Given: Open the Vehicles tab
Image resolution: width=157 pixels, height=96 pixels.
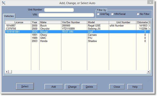Looking at the screenshot, I should (x=9, y=16).
